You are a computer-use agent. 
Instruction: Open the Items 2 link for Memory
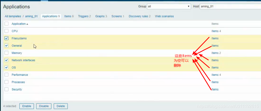[216, 53]
